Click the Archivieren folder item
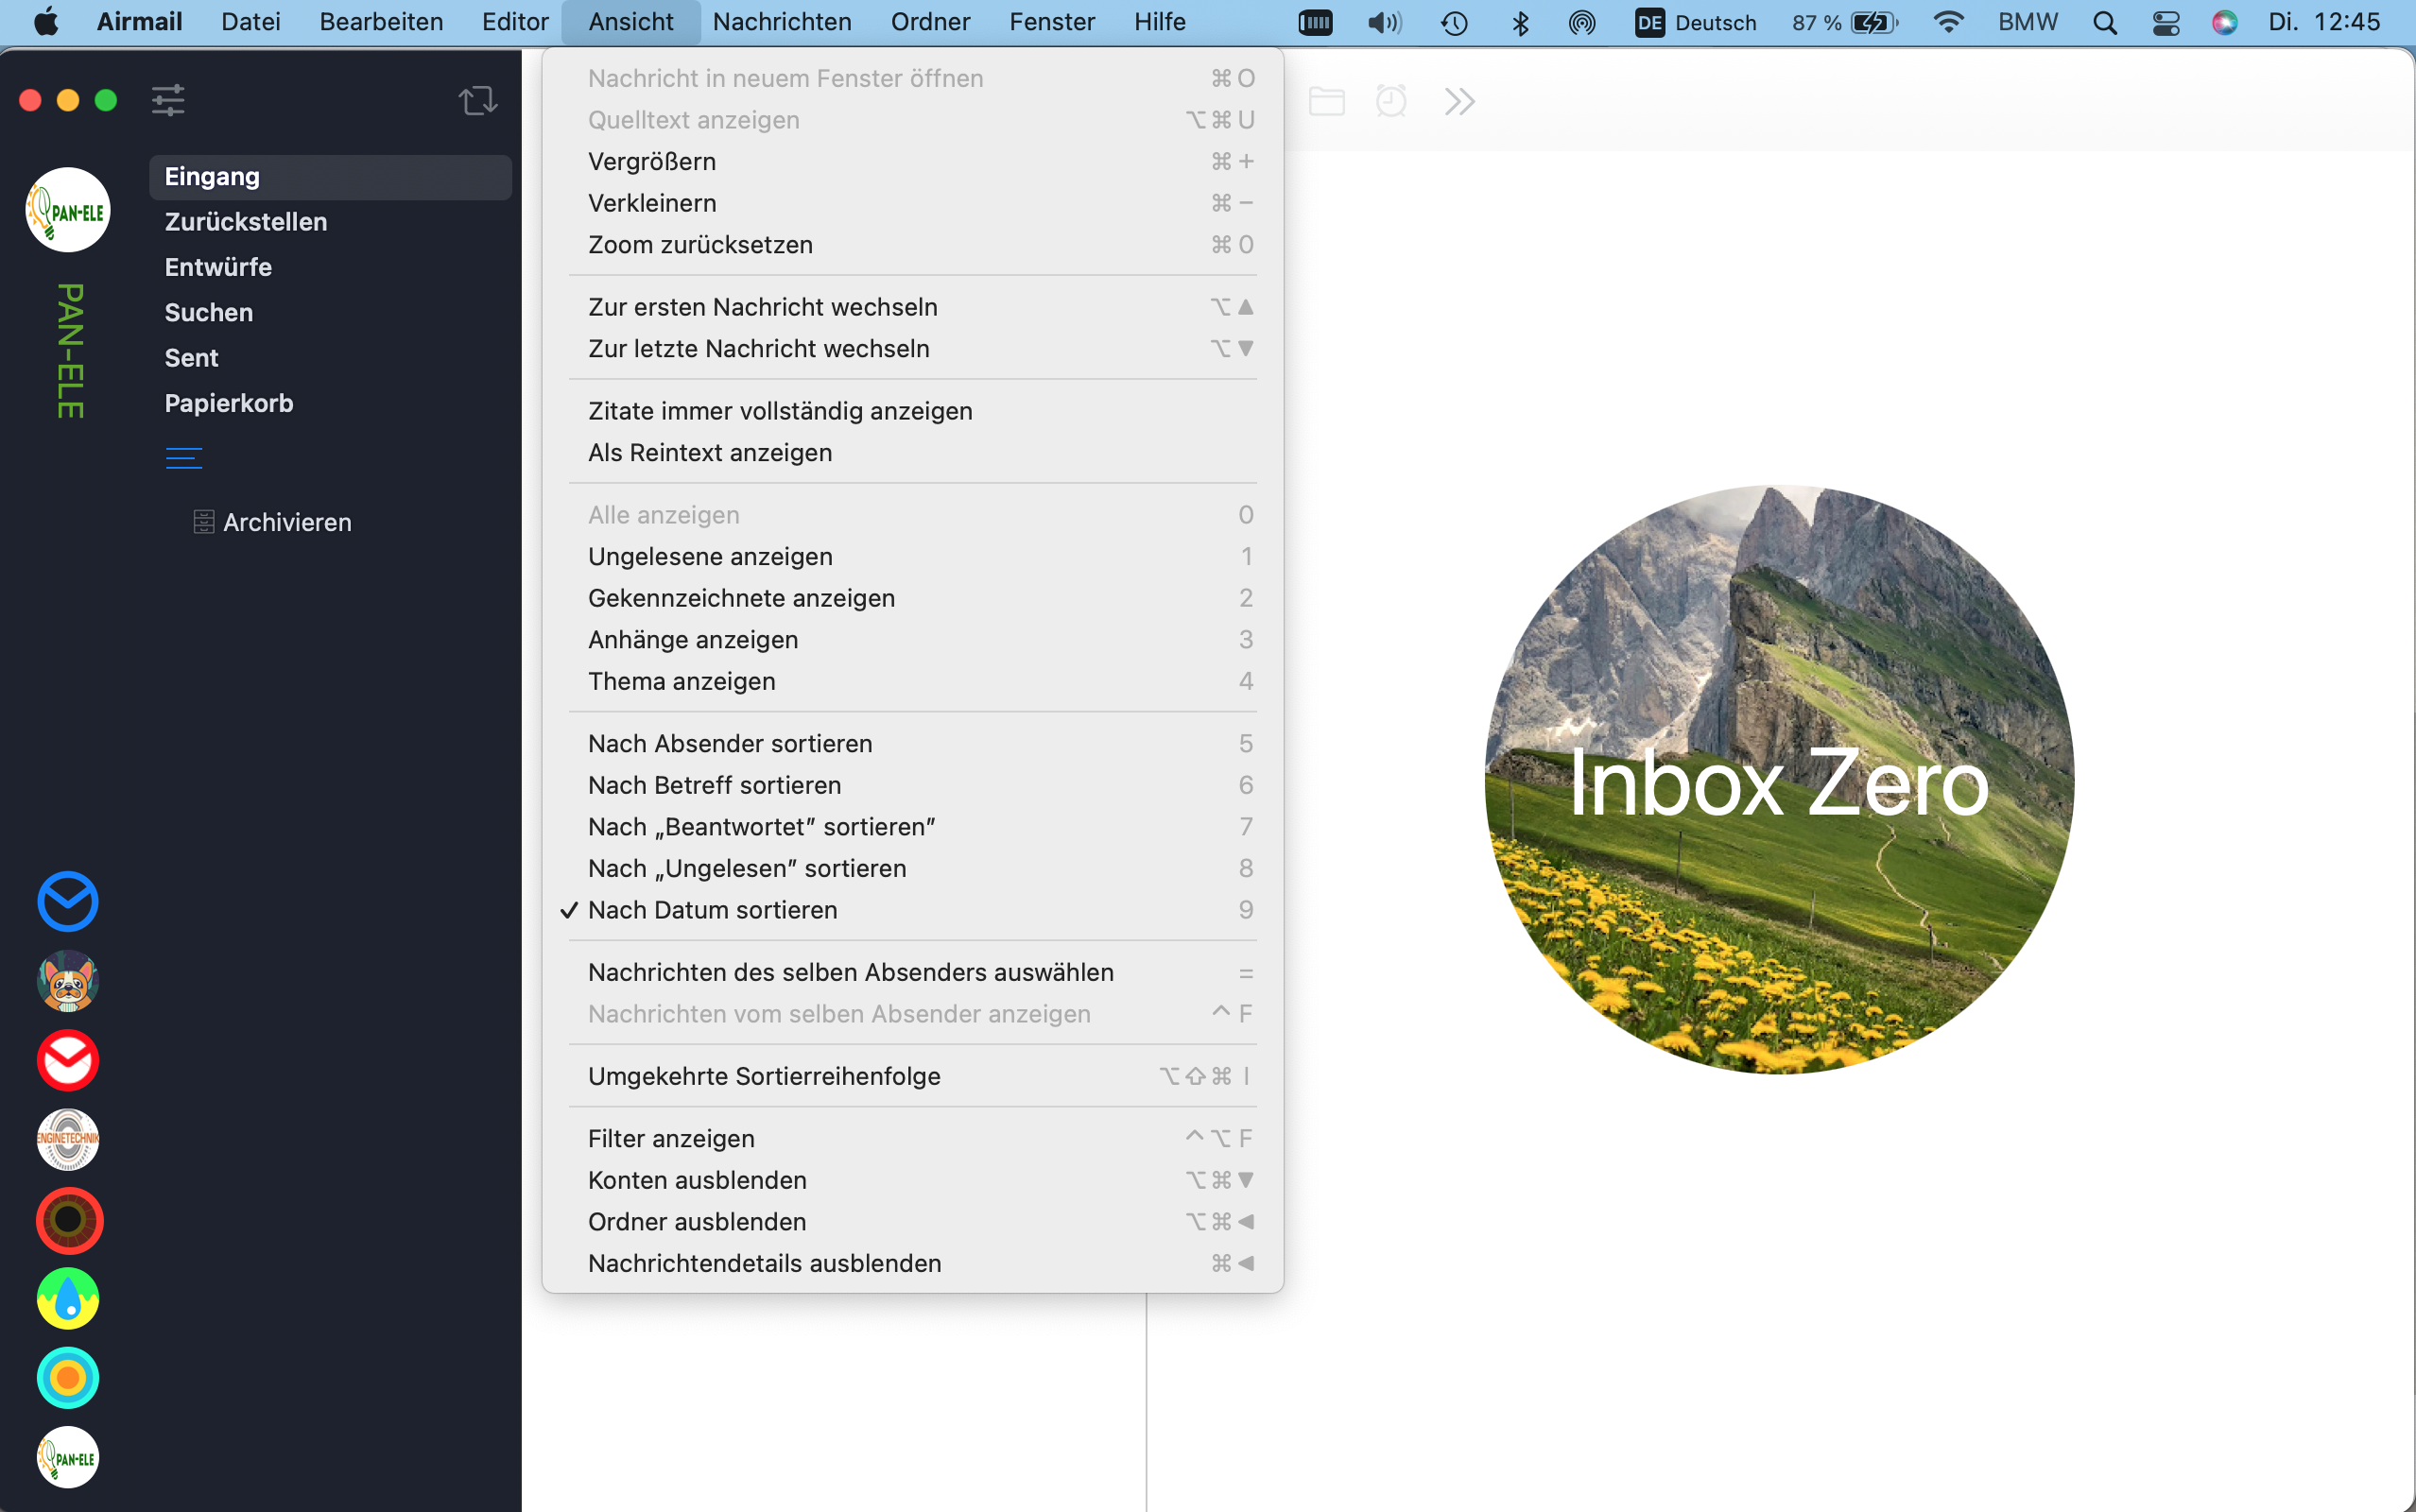This screenshot has height=1512, width=2416. click(287, 522)
